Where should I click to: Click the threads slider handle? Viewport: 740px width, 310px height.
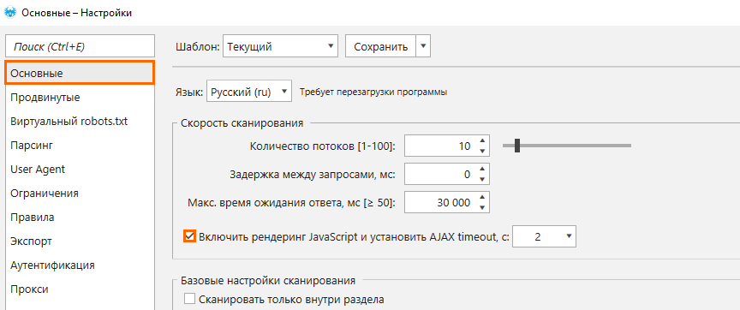tap(517, 146)
